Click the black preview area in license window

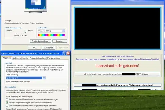[118, 28]
